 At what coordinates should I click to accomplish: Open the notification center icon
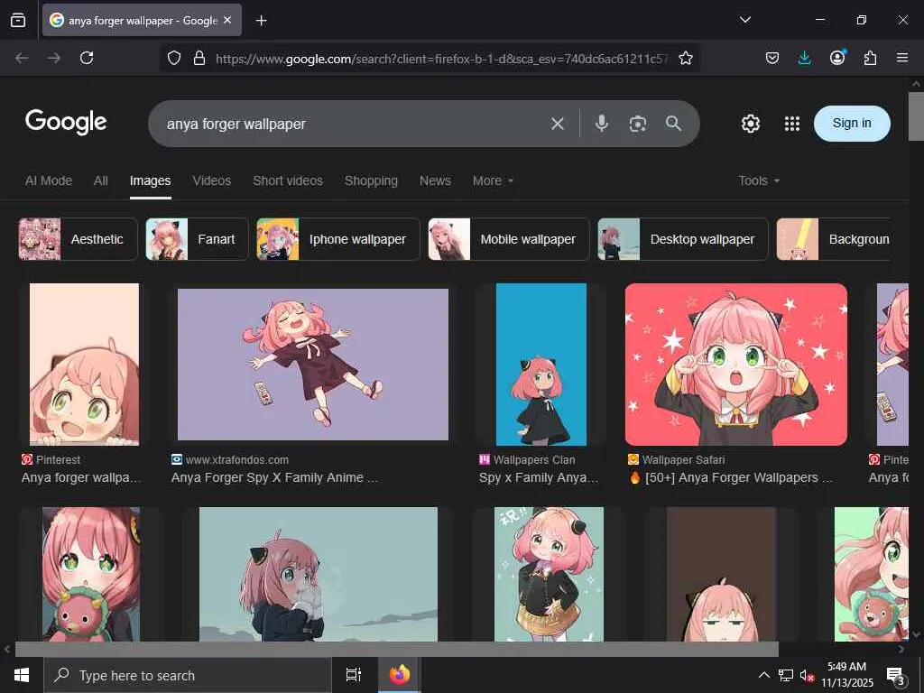click(x=896, y=676)
